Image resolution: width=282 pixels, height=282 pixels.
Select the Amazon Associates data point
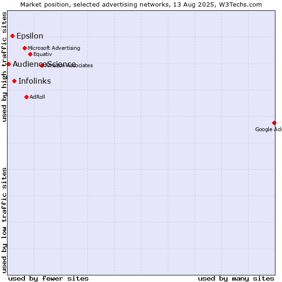click(x=42, y=65)
